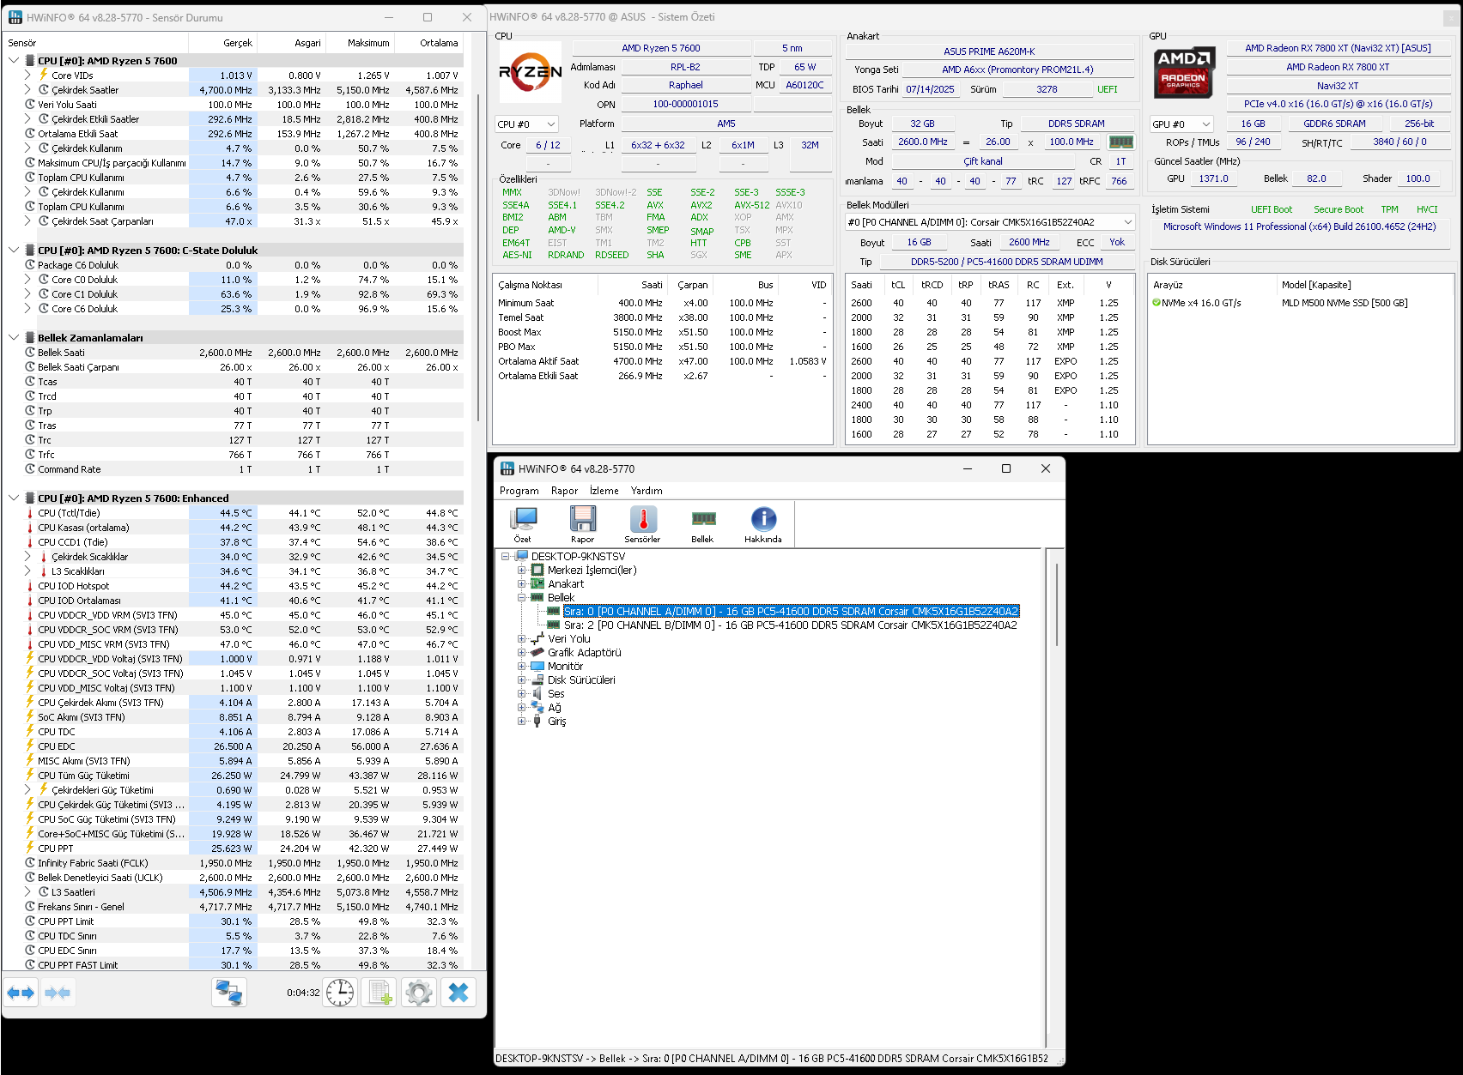Click the Sensör column header

tap(95, 43)
